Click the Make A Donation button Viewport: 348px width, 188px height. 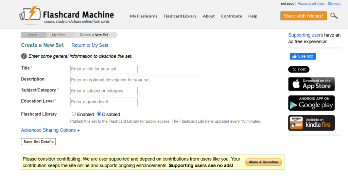[263, 162]
